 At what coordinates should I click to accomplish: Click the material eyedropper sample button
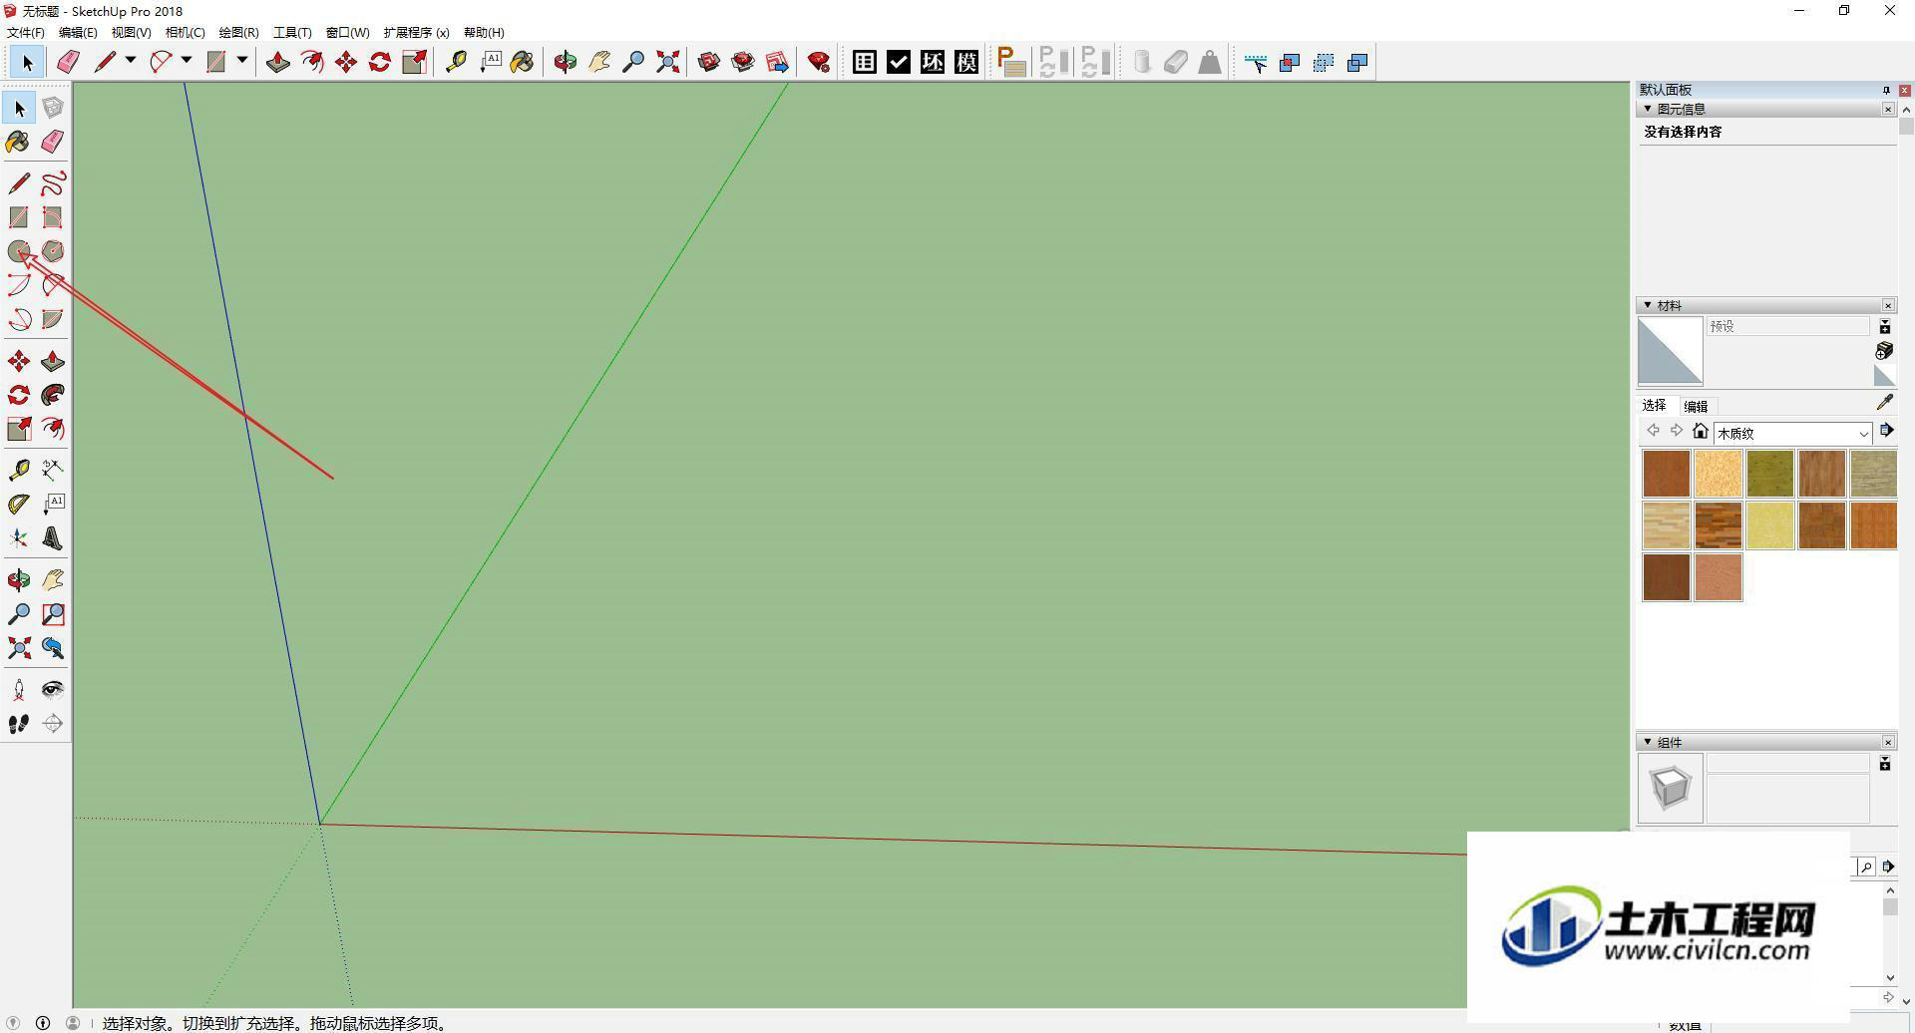(1884, 402)
